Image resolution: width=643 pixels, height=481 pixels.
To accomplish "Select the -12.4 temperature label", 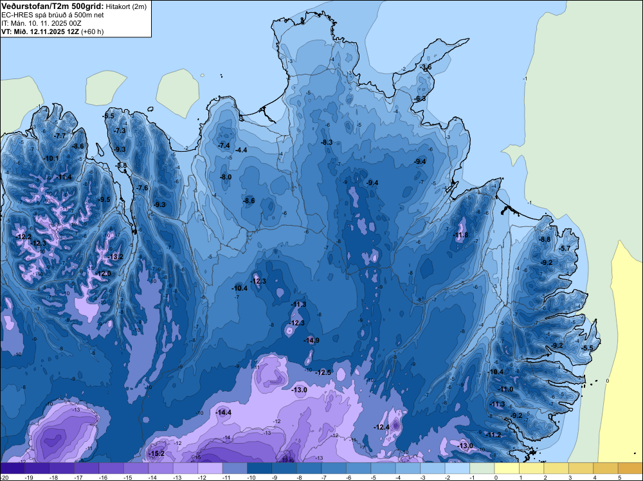I will coord(381,427).
